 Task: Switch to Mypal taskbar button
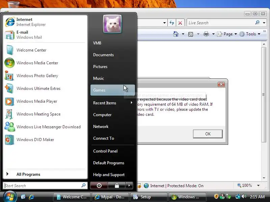point(110,197)
